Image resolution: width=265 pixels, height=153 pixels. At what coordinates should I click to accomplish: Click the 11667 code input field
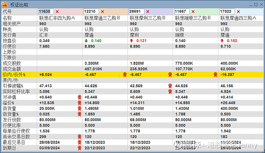182,12
